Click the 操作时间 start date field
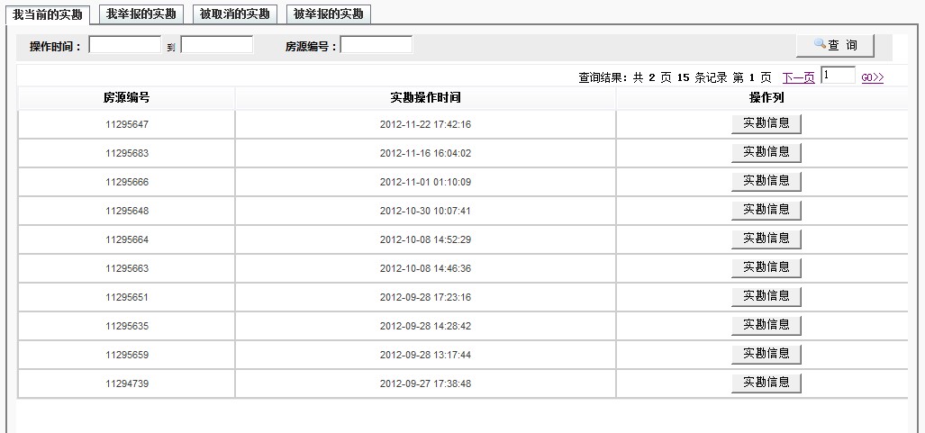Image resolution: width=925 pixels, height=433 pixels. tap(125, 45)
